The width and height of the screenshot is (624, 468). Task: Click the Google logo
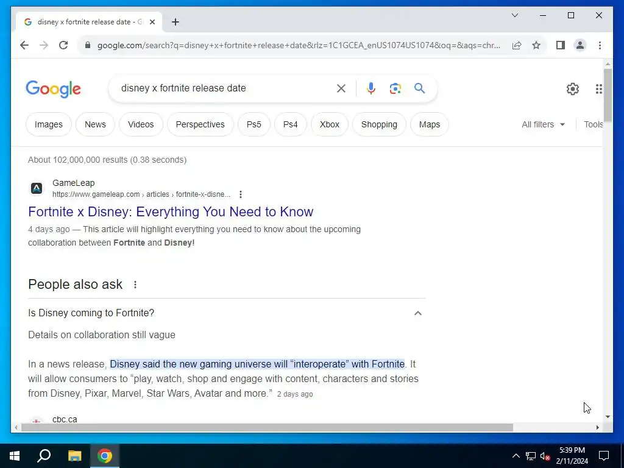(x=54, y=89)
